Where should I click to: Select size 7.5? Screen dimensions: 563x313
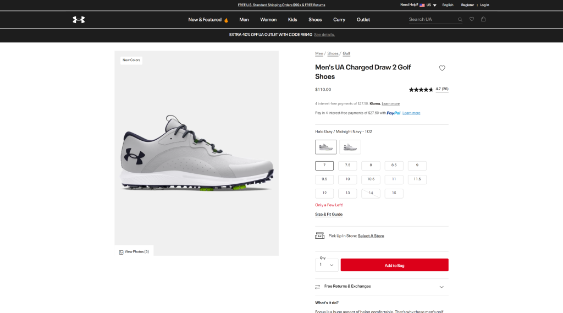[347, 166]
